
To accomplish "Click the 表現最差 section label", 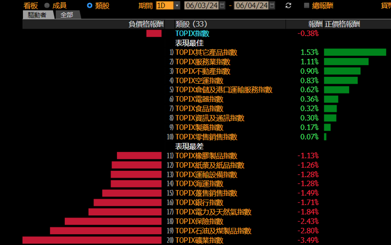I will [x=189, y=146].
